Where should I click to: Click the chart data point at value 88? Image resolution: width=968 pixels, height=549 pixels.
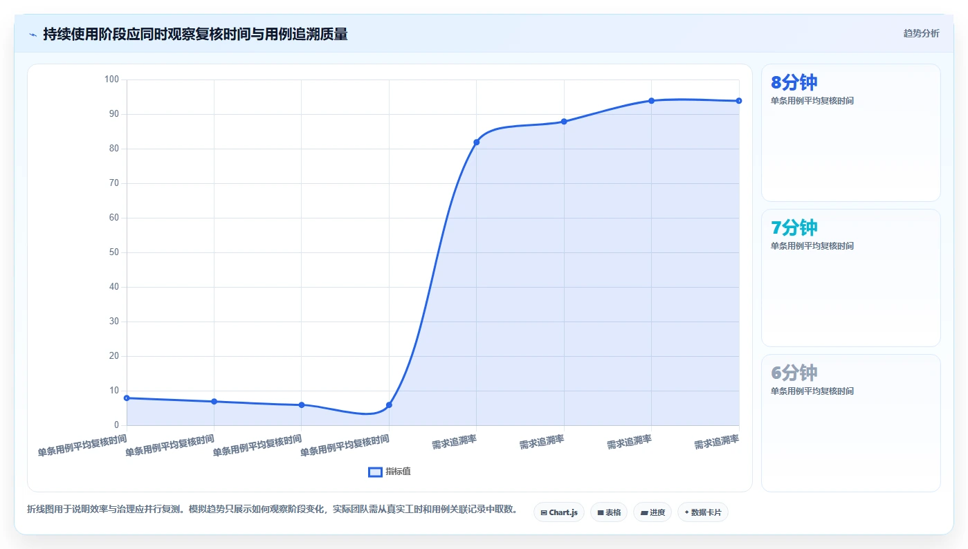[x=564, y=121]
